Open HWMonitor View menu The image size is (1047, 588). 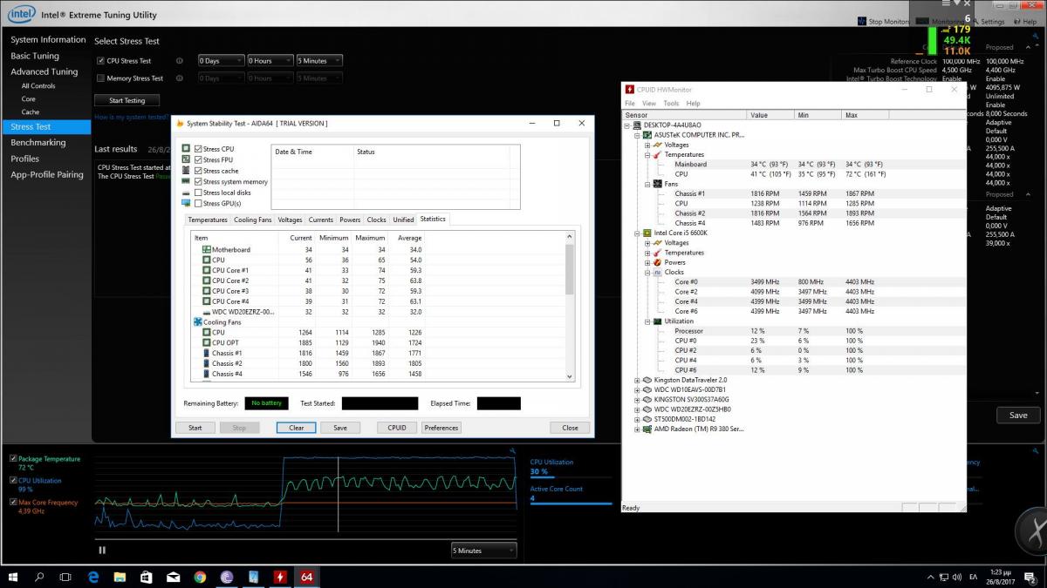648,103
